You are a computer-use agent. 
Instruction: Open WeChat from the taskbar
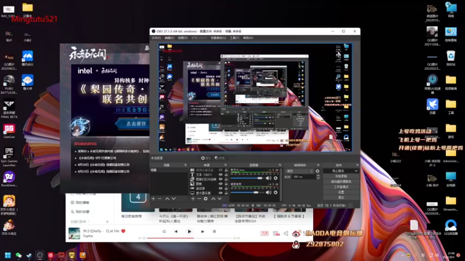pos(19,255)
